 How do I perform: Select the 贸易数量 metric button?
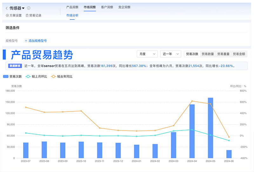point(208,54)
